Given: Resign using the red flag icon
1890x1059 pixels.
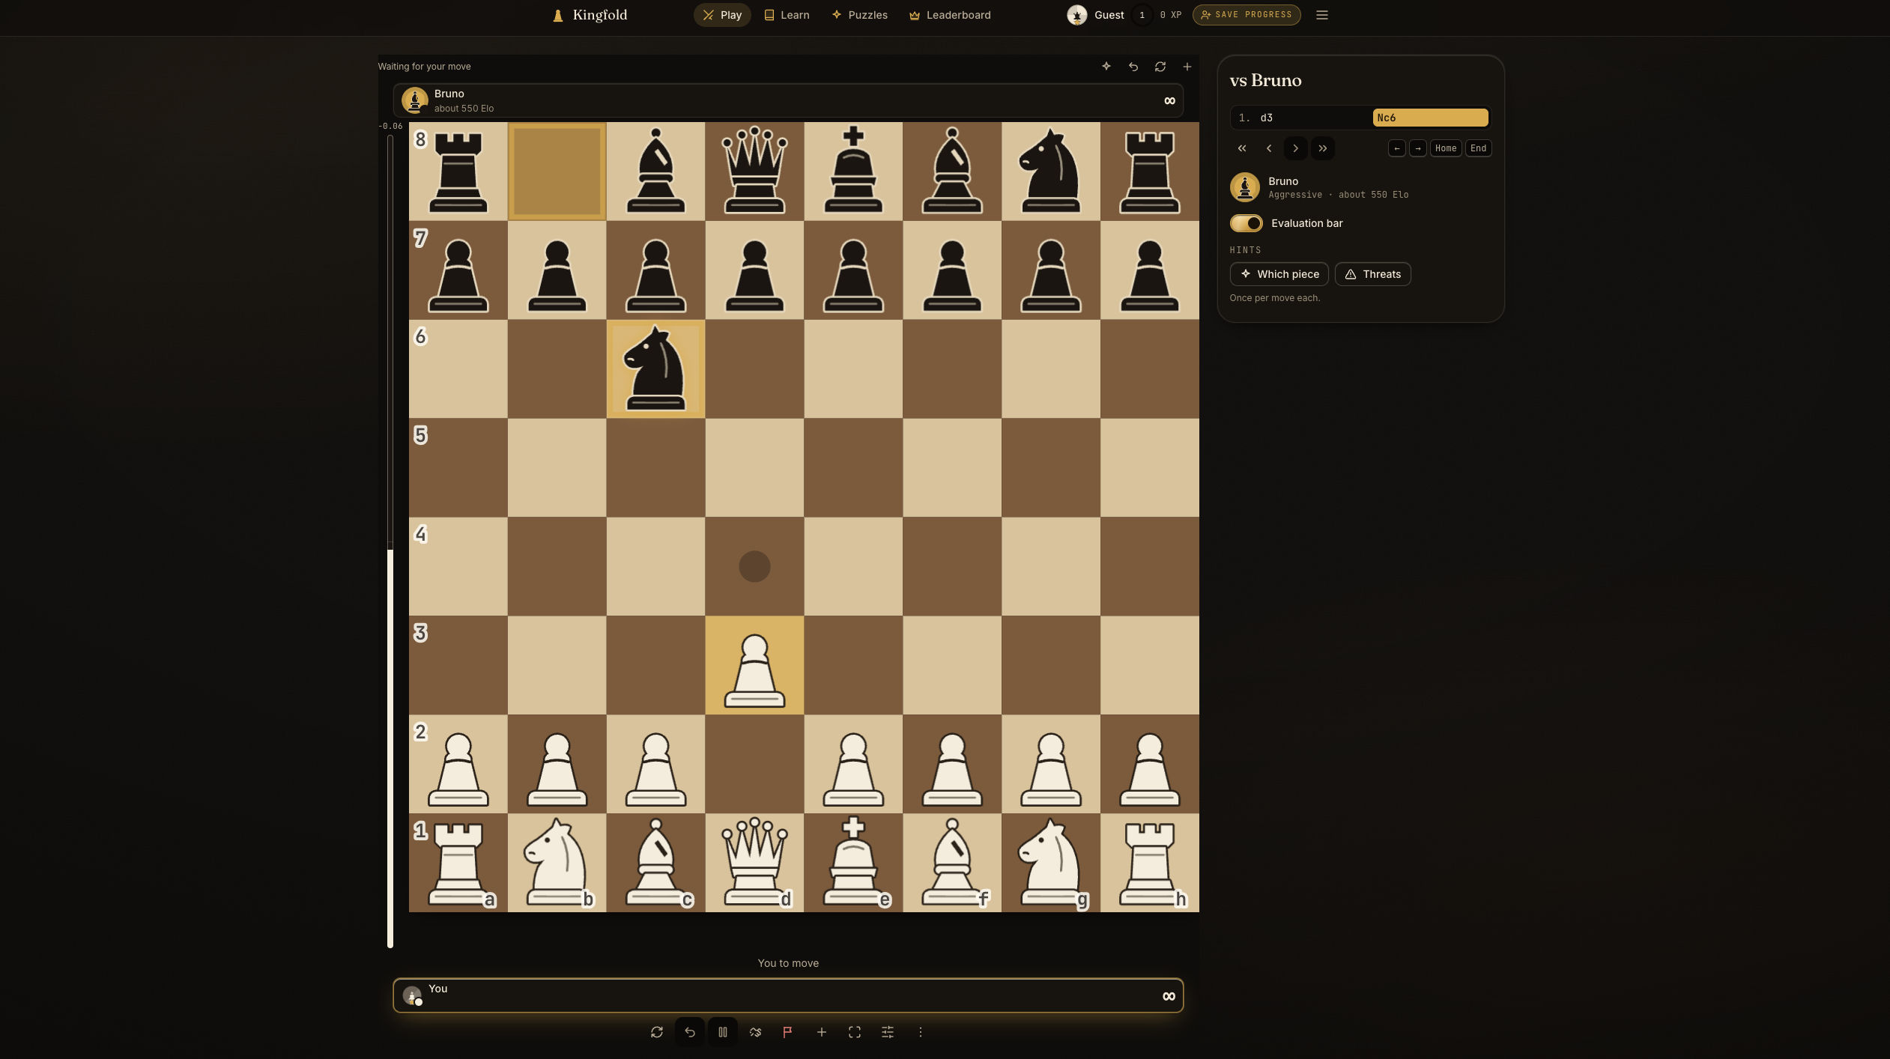Looking at the screenshot, I should tap(788, 1032).
